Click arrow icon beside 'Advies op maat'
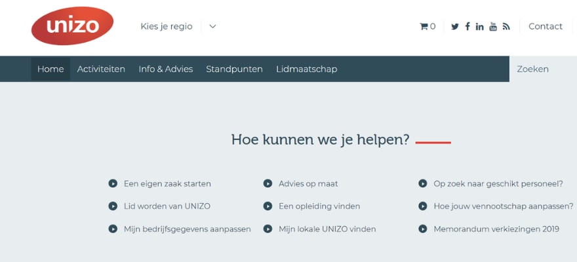Image resolution: width=577 pixels, height=262 pixels. 268,184
